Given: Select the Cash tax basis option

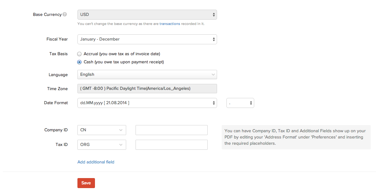Looking at the screenshot, I should pos(79,62).
